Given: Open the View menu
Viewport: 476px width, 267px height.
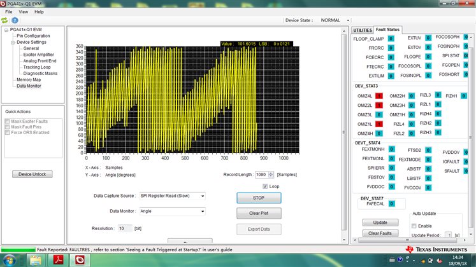Looking at the screenshot, I should [x=24, y=12].
